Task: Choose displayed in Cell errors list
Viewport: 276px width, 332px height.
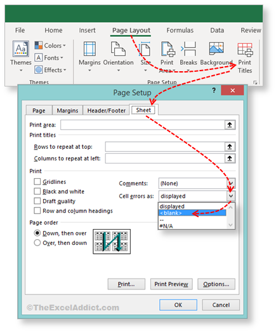Action: coord(192,206)
